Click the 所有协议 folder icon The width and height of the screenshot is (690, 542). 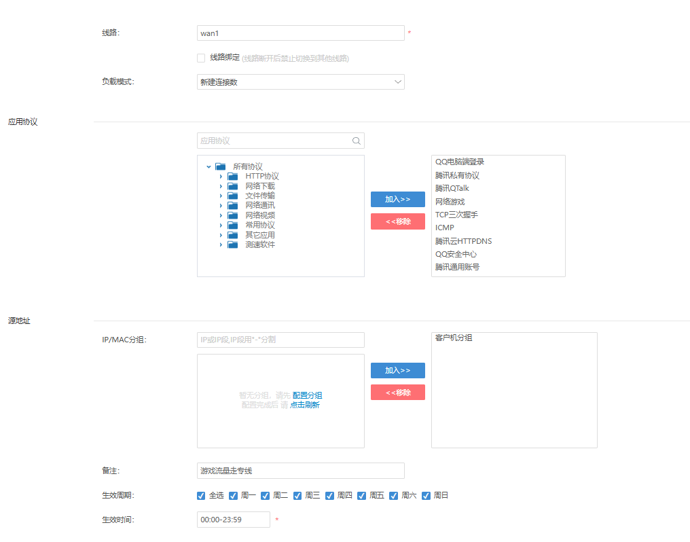(x=221, y=166)
